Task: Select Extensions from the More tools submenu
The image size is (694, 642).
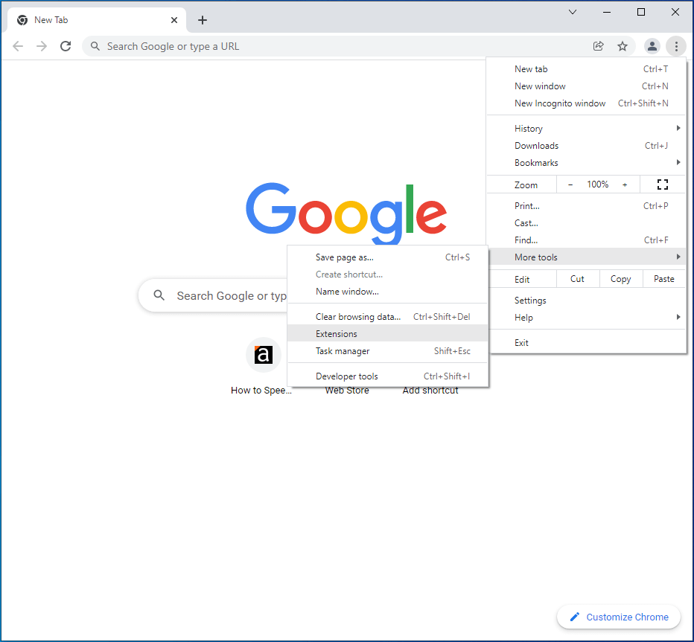Action: click(x=337, y=333)
